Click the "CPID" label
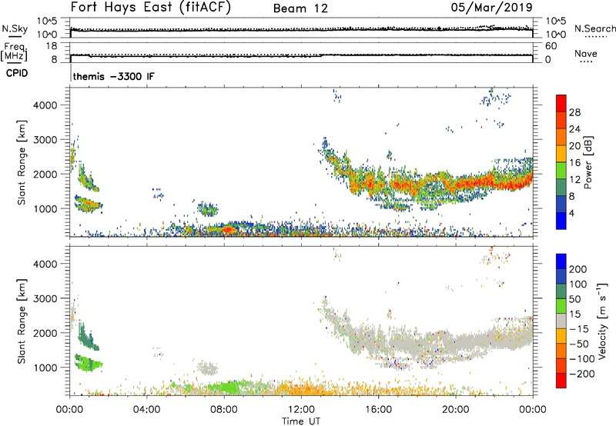 pyautogui.click(x=17, y=73)
